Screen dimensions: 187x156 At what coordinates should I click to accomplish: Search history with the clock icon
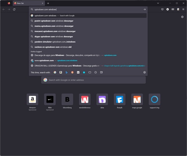[95, 73]
